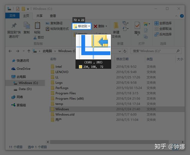Image resolution: width=190 pixels, height=155 pixels.
Task: Click the red X 删除 delete icon
Action: (x=95, y=26)
